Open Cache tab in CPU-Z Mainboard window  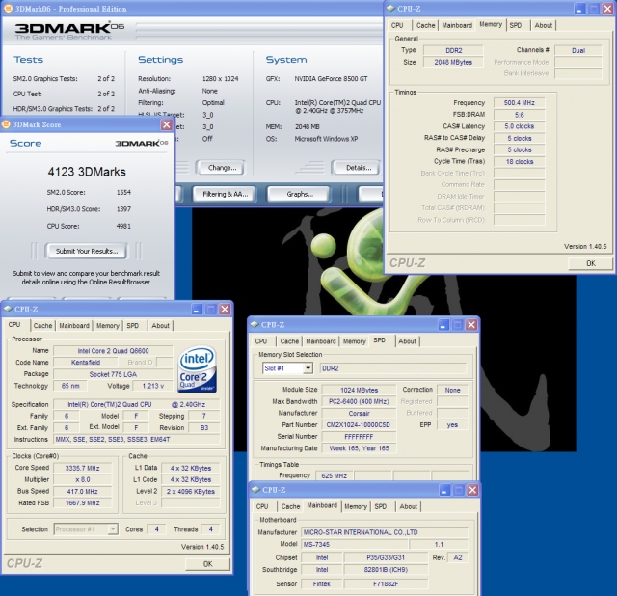[290, 506]
